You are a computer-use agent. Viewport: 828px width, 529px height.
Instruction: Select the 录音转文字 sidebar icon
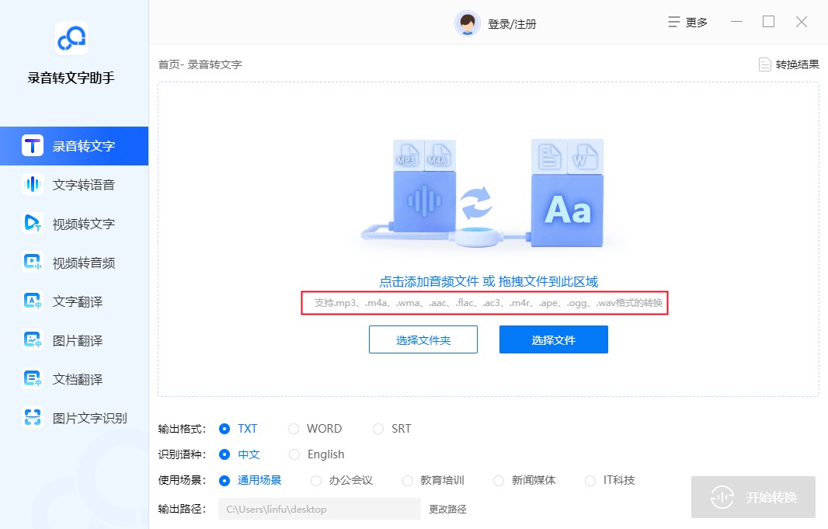74,145
